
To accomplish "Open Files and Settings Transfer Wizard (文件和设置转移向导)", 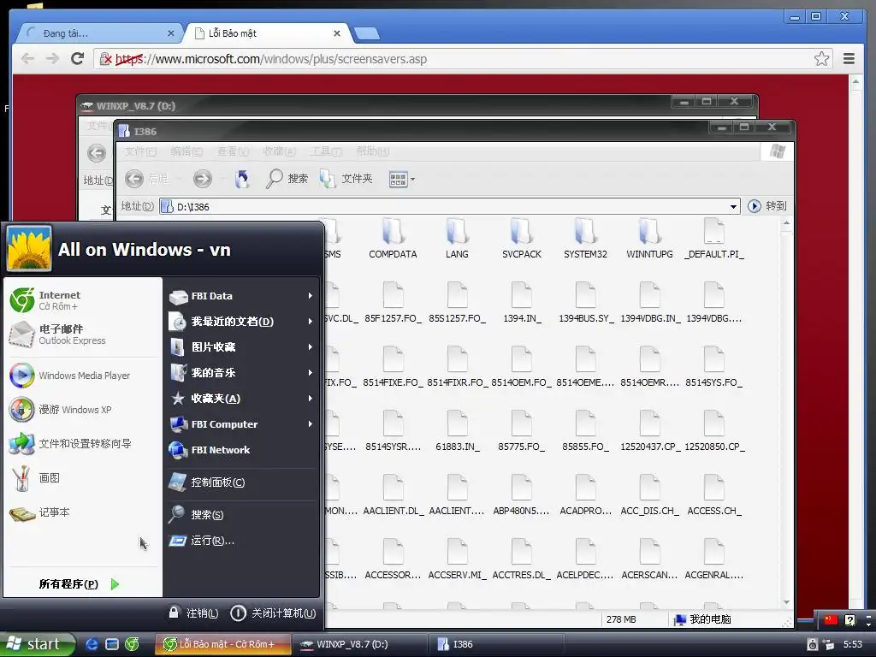I will 82,444.
